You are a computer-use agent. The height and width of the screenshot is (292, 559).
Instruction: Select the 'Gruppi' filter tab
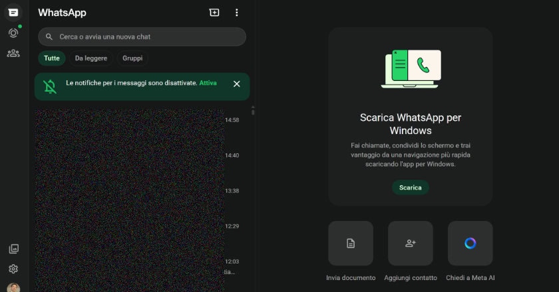[132, 58]
